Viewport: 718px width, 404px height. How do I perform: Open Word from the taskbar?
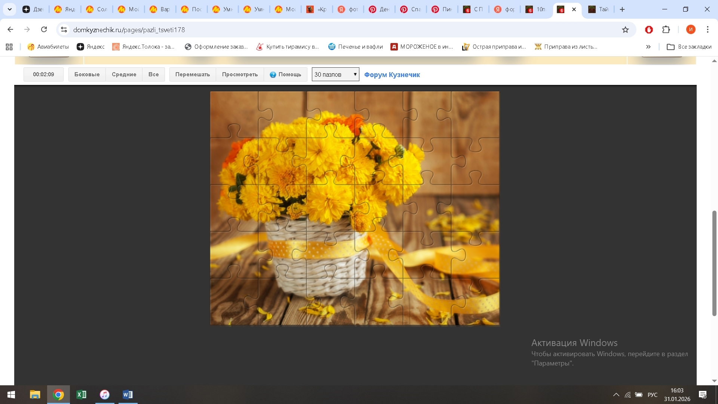[128, 395]
